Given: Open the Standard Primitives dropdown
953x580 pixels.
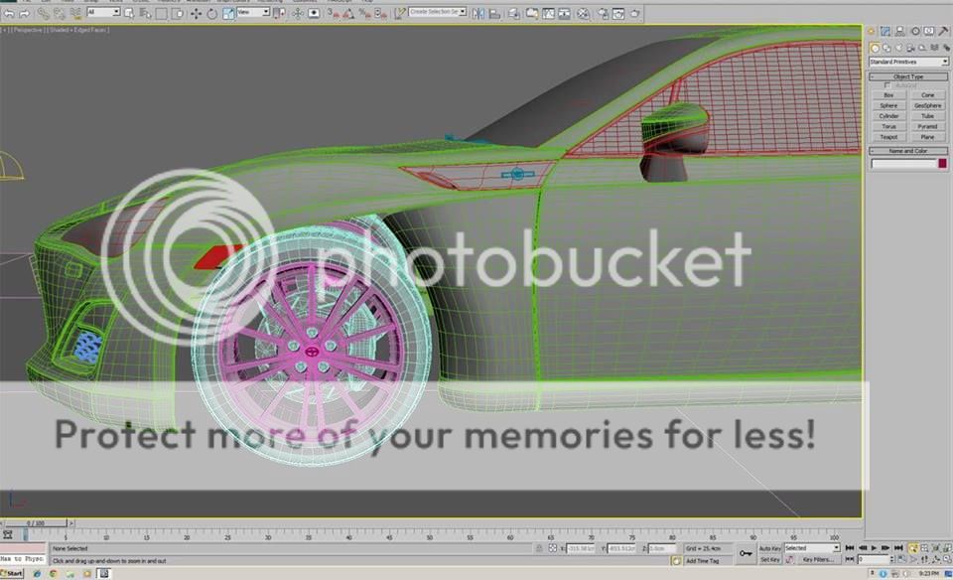Looking at the screenshot, I should 908,62.
